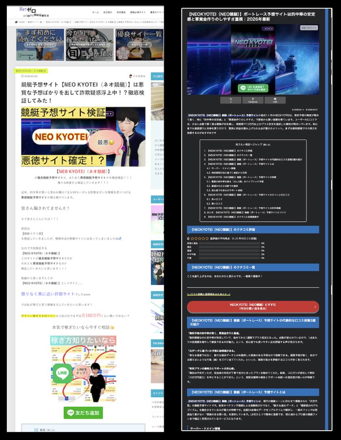Share the article via LINE button
This screenshot has width=341, height=440.
point(275,100)
